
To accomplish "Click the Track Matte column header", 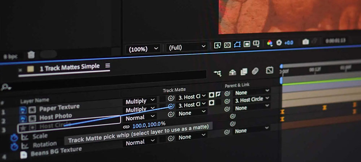I will click(174, 90).
